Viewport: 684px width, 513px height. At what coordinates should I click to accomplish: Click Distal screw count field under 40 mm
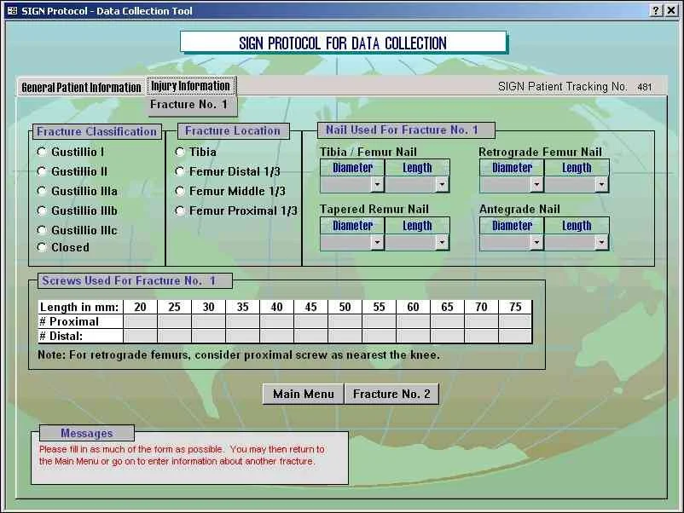tap(276, 336)
